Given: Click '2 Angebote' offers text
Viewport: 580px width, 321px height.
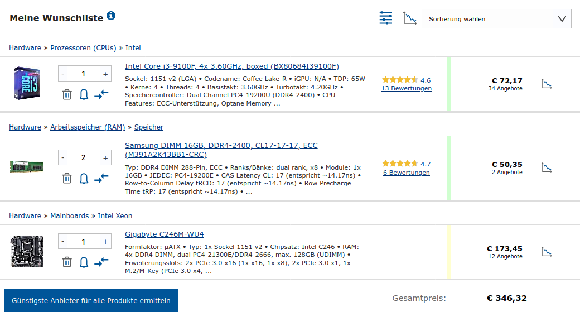Looking at the screenshot, I should click(x=507, y=172).
